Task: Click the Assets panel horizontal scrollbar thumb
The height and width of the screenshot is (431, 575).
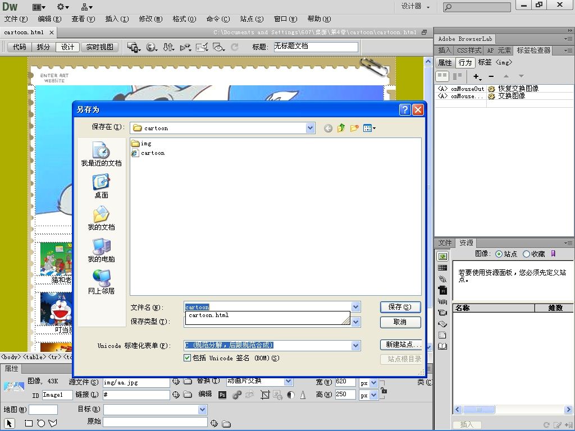Action: point(478,409)
